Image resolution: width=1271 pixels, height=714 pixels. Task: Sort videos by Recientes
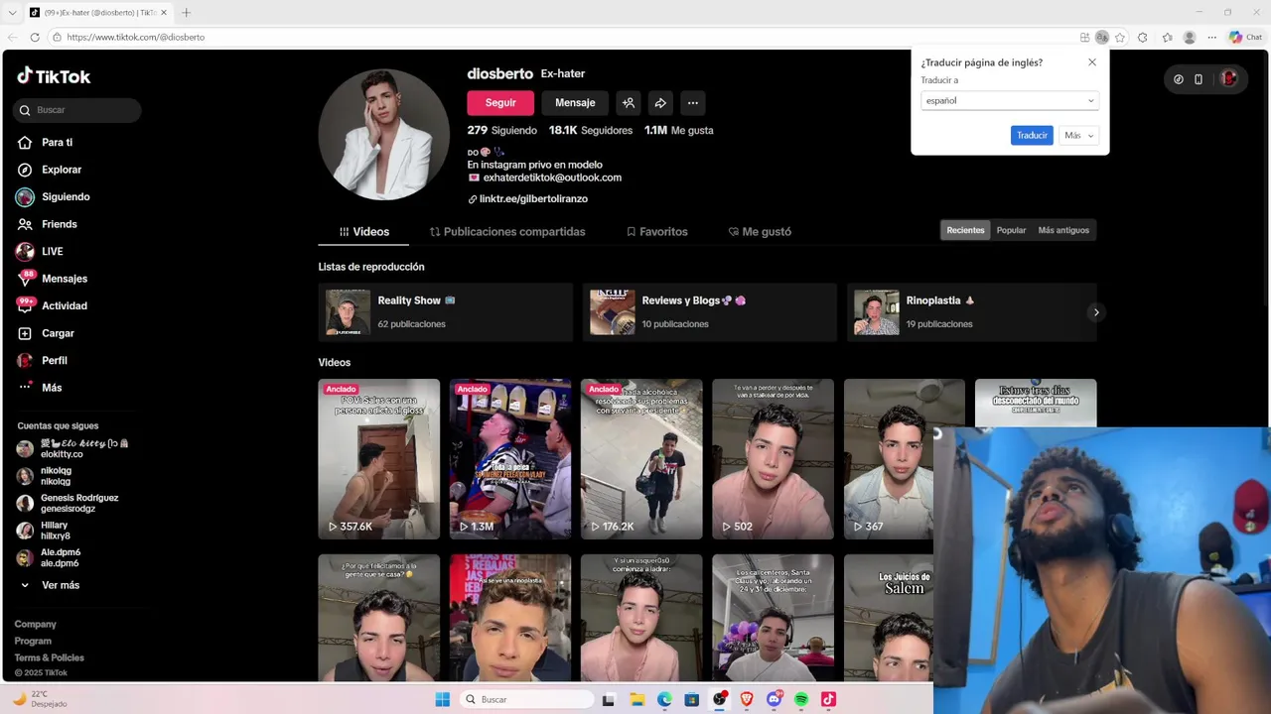click(x=965, y=230)
